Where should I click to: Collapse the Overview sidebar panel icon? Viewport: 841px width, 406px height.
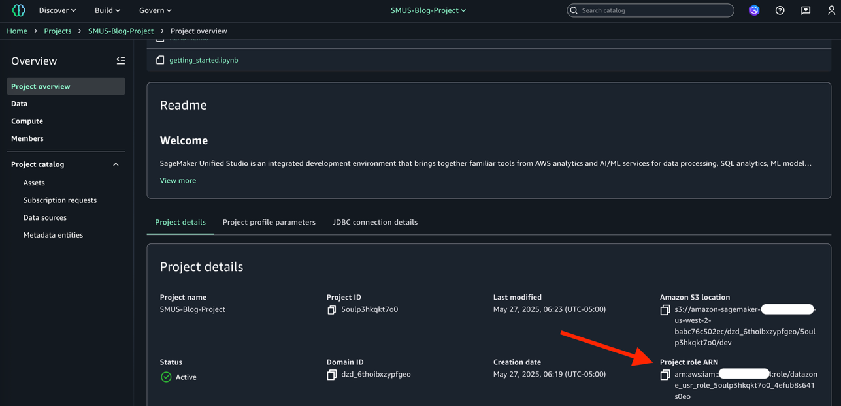[x=121, y=61]
